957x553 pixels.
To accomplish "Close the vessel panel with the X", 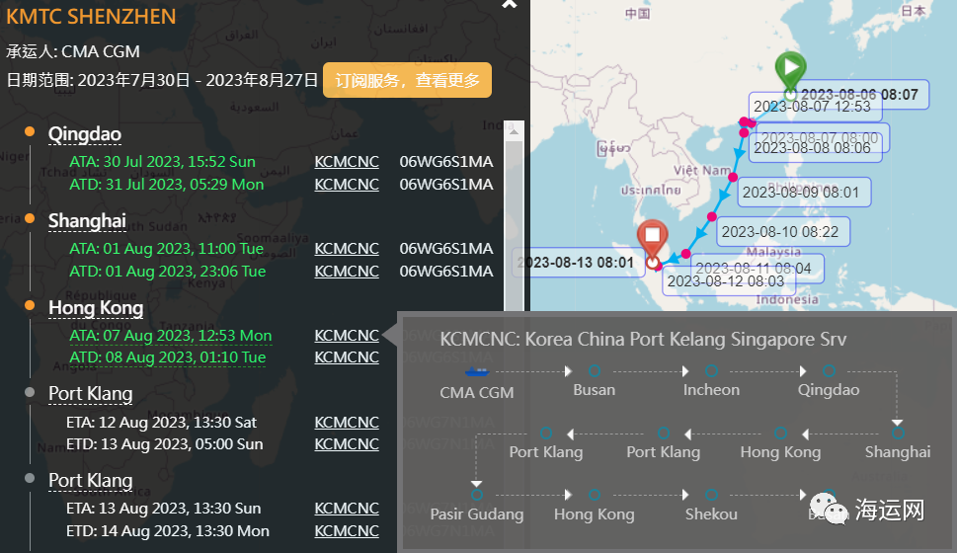I will pyautogui.click(x=509, y=4).
